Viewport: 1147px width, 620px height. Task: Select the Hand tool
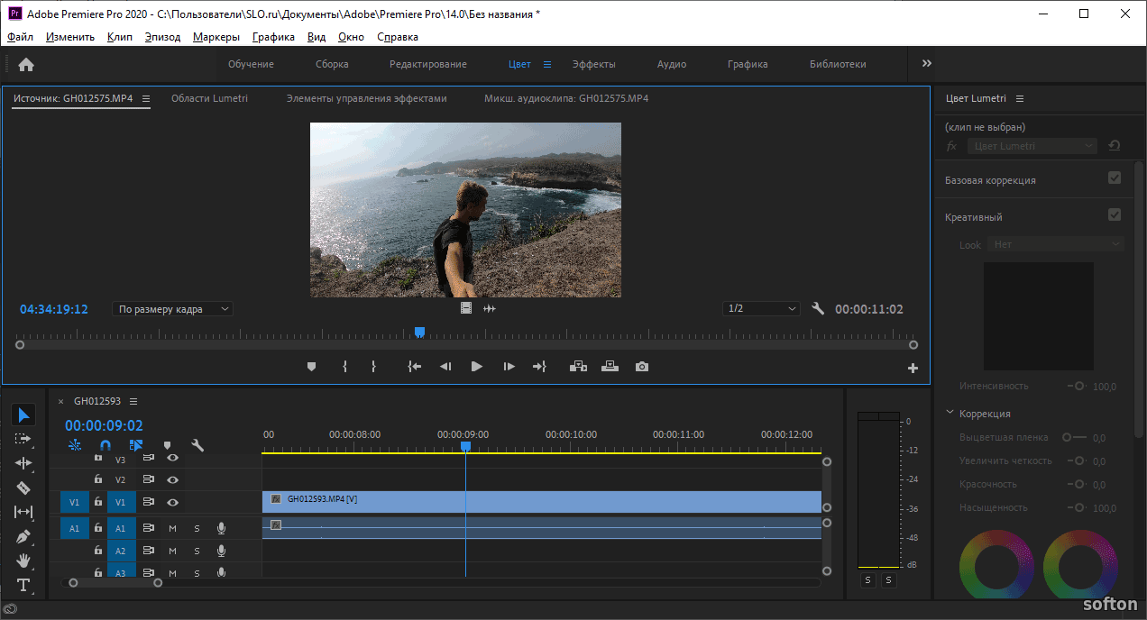click(23, 561)
